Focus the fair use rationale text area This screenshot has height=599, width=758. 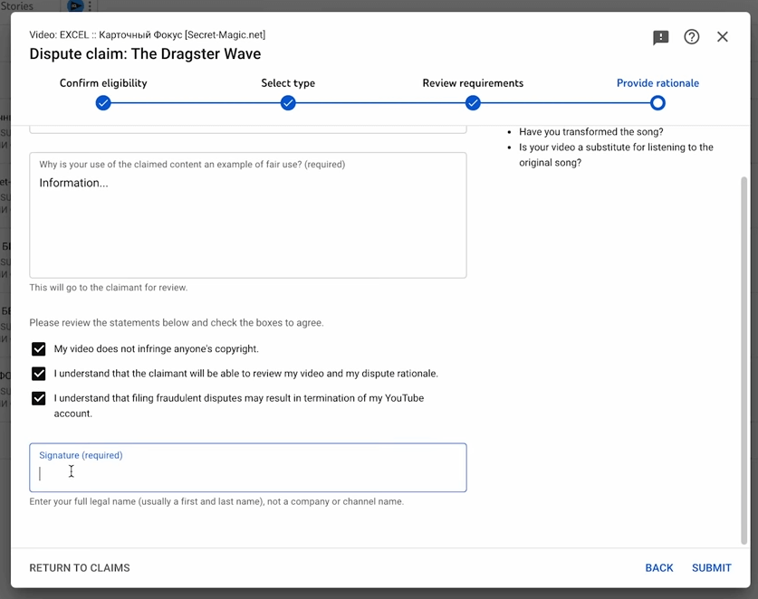point(248,215)
